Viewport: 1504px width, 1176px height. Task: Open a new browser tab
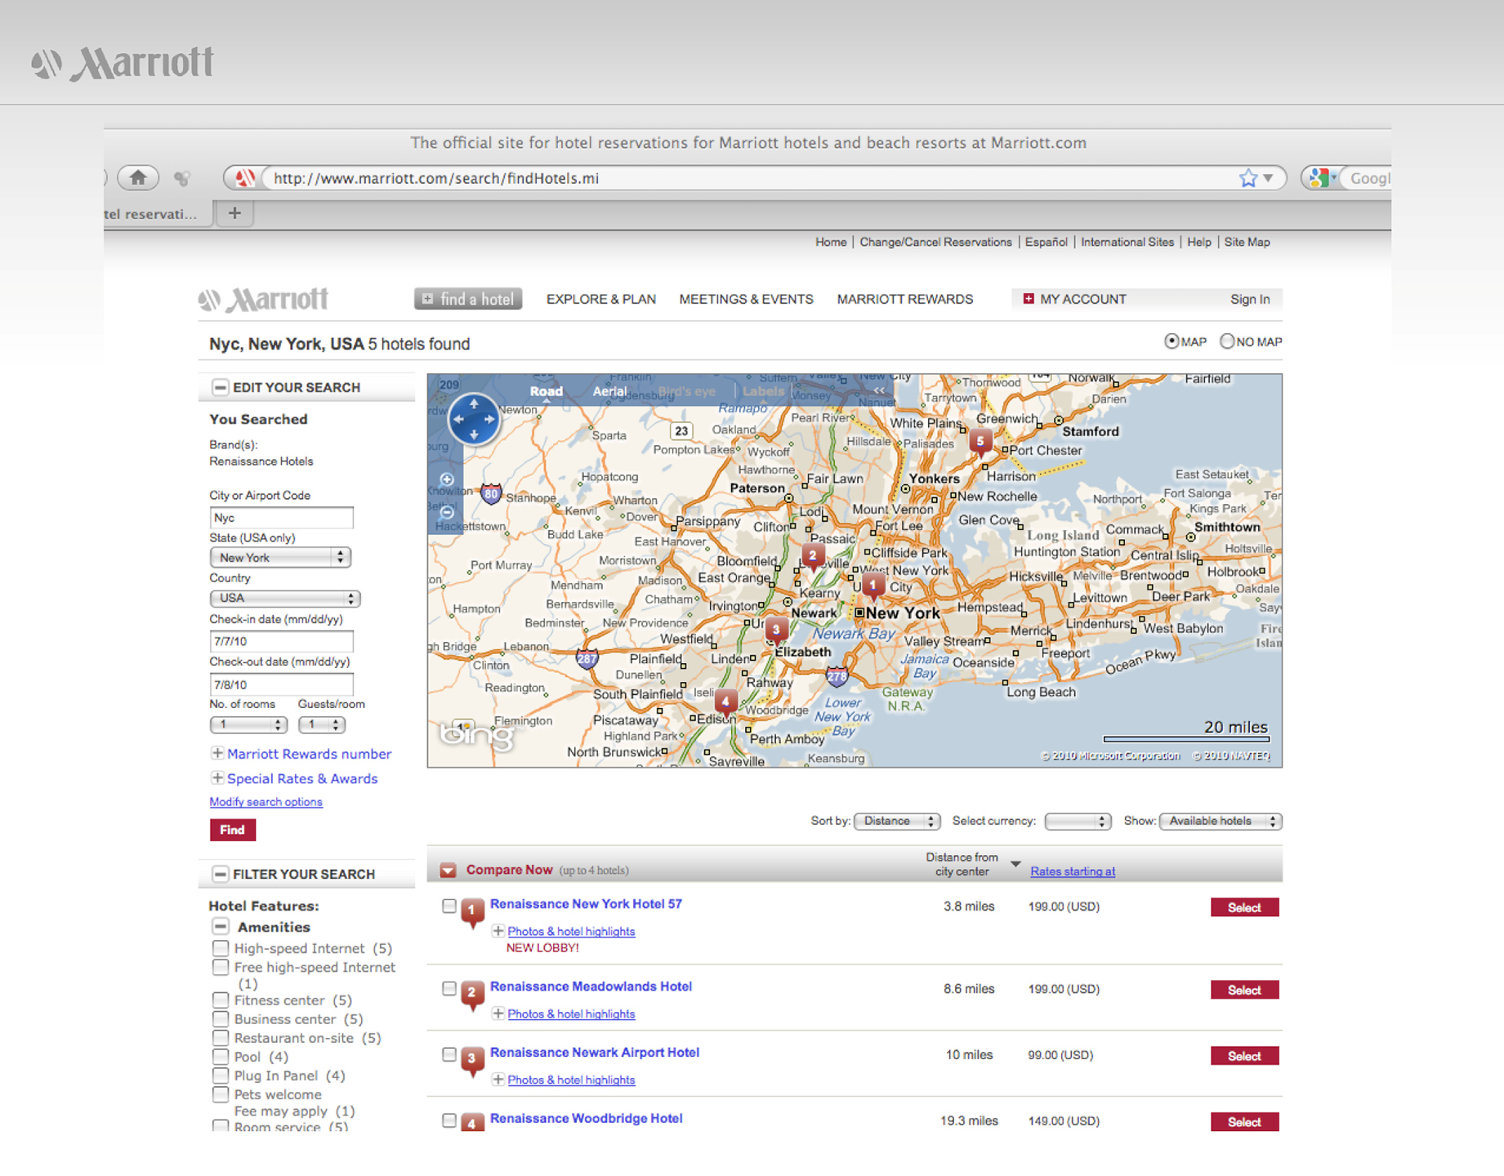click(234, 213)
